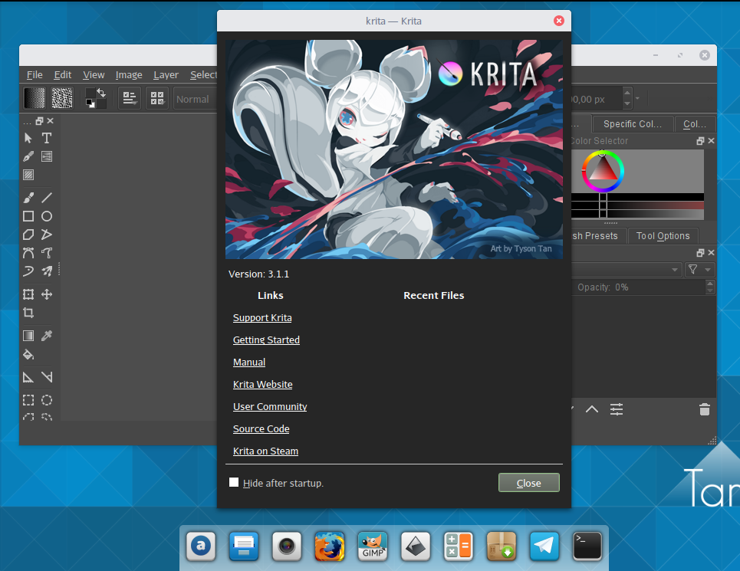This screenshot has height=571, width=740.
Task: Select the Calligraphy tool
Action: click(x=28, y=156)
